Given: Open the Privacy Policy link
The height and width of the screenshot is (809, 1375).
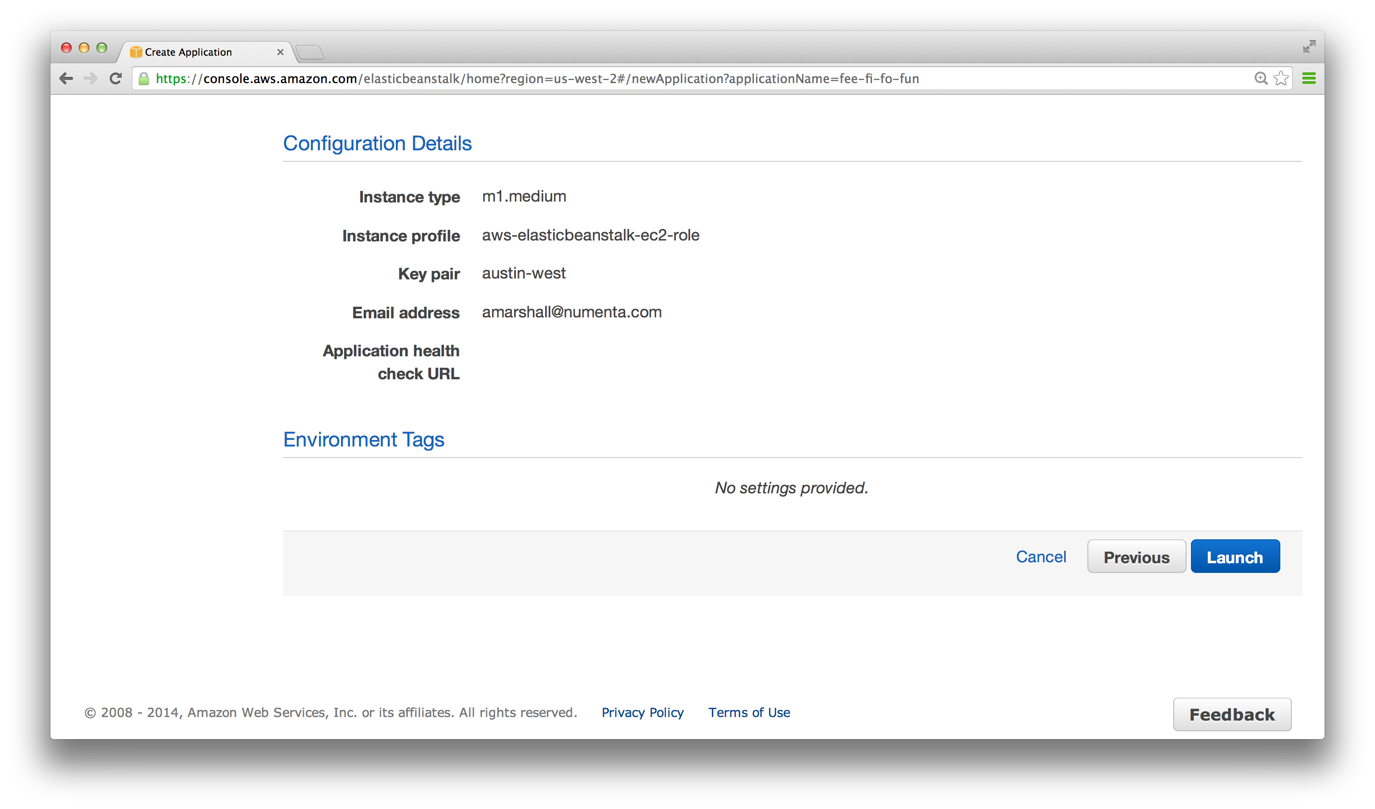Looking at the screenshot, I should click(642, 713).
